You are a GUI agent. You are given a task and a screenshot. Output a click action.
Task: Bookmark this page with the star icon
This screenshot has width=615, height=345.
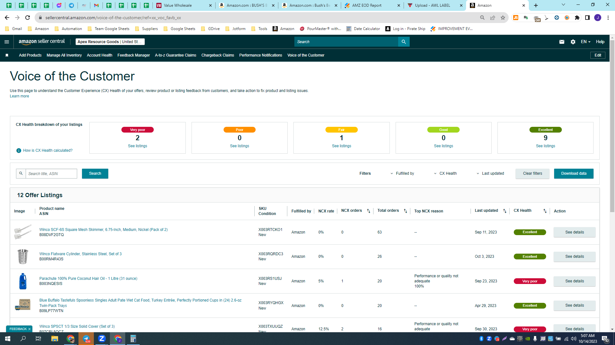(503, 18)
